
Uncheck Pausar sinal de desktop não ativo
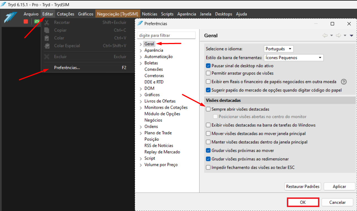[x=209, y=66]
